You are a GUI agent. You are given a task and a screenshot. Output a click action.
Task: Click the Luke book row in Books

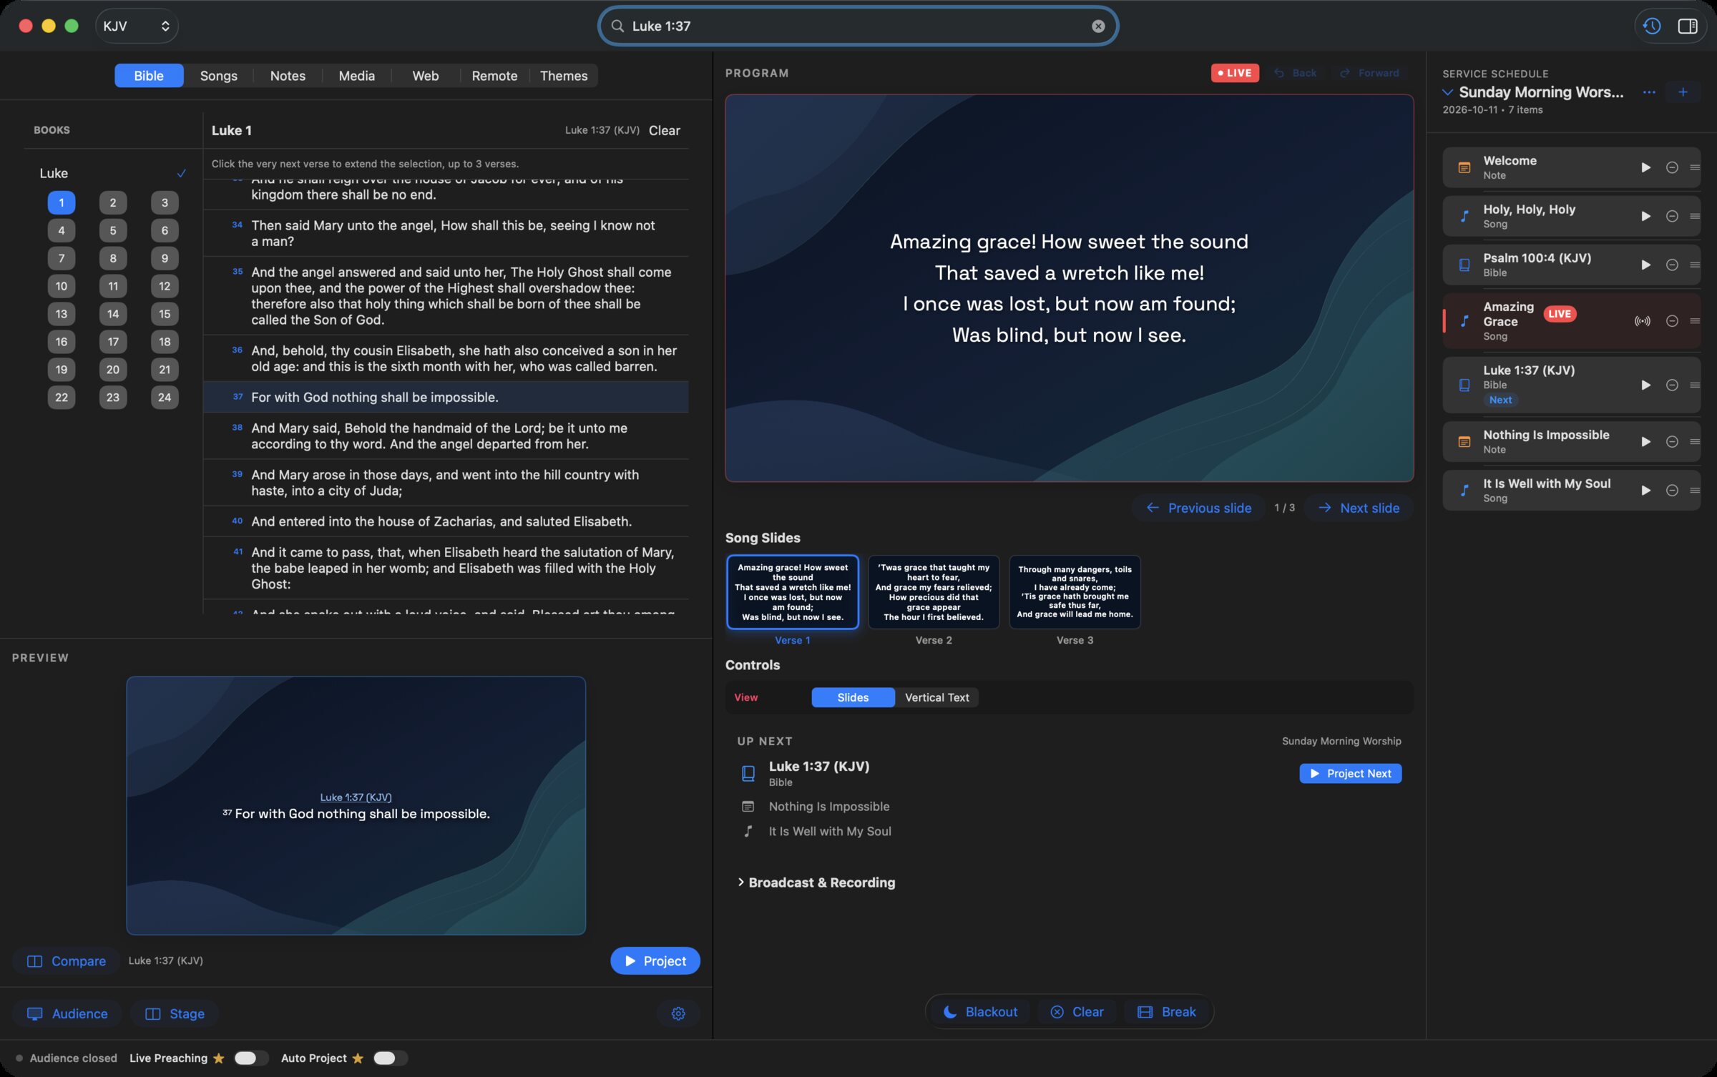(113, 173)
